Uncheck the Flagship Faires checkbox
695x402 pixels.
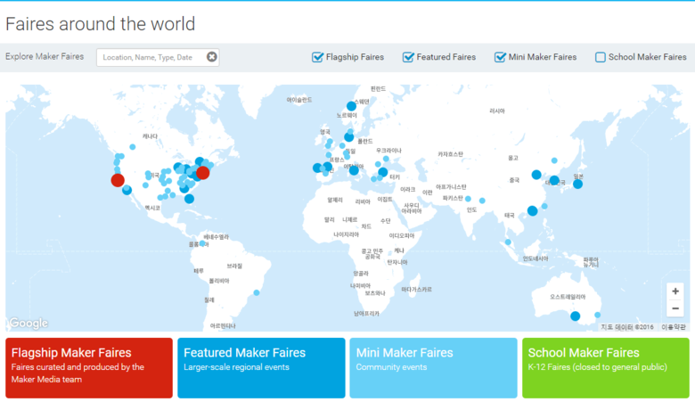click(317, 57)
